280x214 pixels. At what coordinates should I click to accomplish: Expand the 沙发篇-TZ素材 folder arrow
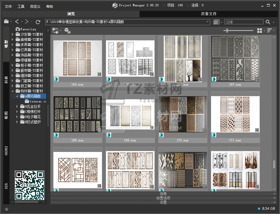tap(13, 34)
